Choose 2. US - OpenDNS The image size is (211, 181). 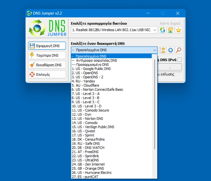pyautogui.click(x=111, y=73)
